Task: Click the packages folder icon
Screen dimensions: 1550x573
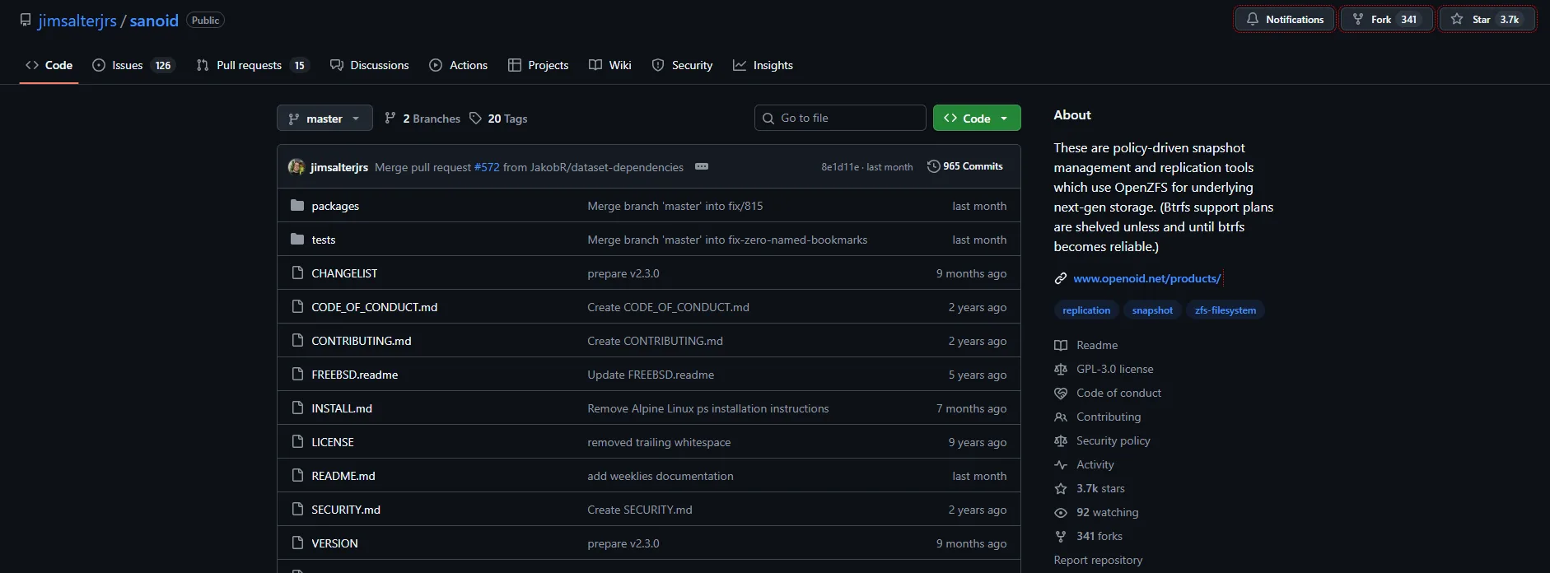Action: pos(297,206)
